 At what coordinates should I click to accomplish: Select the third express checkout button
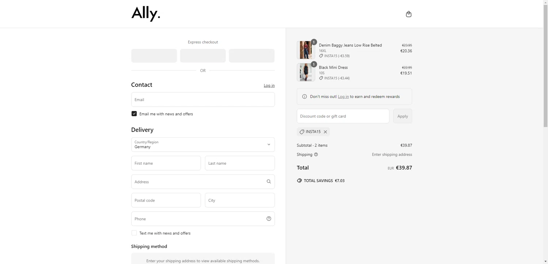coord(252,56)
